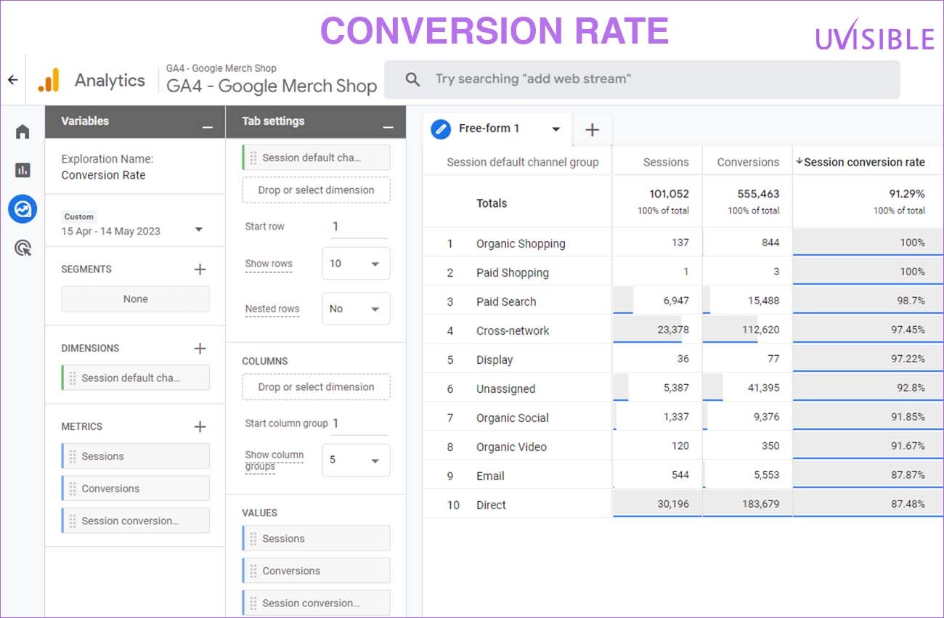944x618 pixels.
Task: Click conversions value 41,395
Action: pyautogui.click(x=763, y=388)
